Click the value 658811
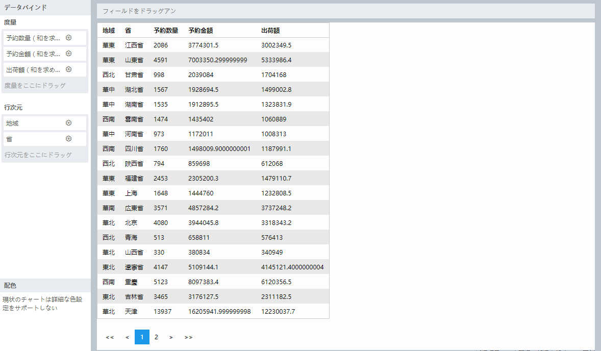Screen dimensions: 601x351 [199, 238]
